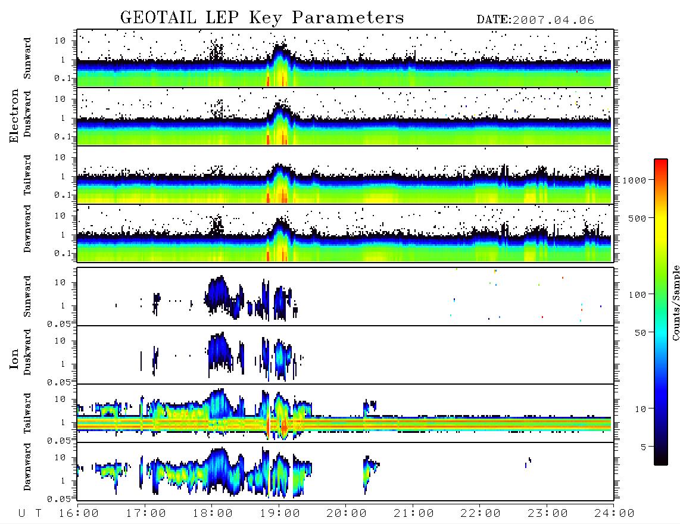Click the Ion Sunward spectrogram panel
The image size is (680, 524).
pyautogui.click(x=345, y=297)
